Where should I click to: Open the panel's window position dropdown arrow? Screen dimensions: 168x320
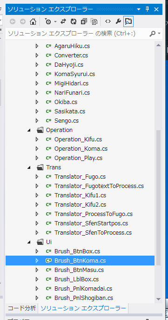[139, 9]
